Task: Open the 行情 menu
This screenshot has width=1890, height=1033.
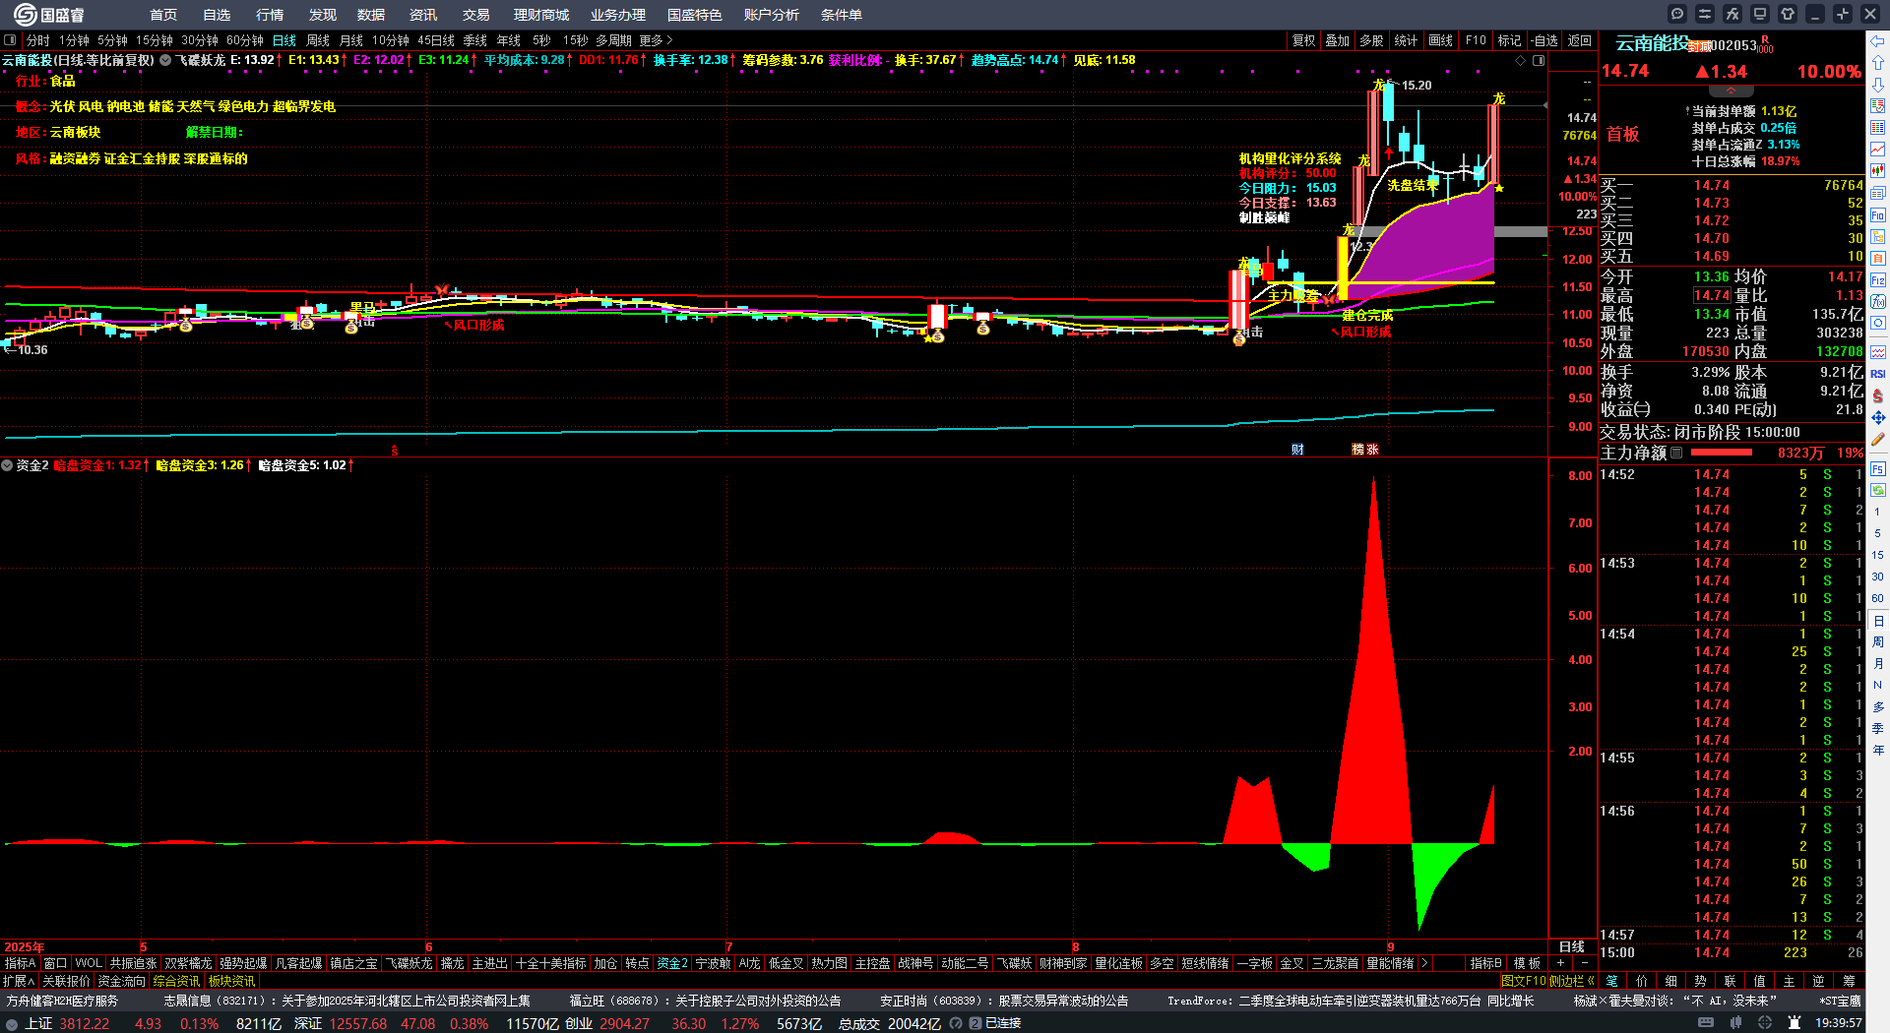Action: click(x=270, y=15)
